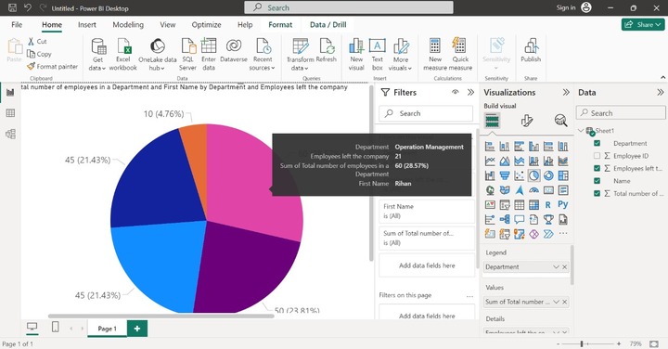Open the Analytics magnifier tab icon
Image resolution: width=668 pixels, height=349 pixels.
(560, 121)
